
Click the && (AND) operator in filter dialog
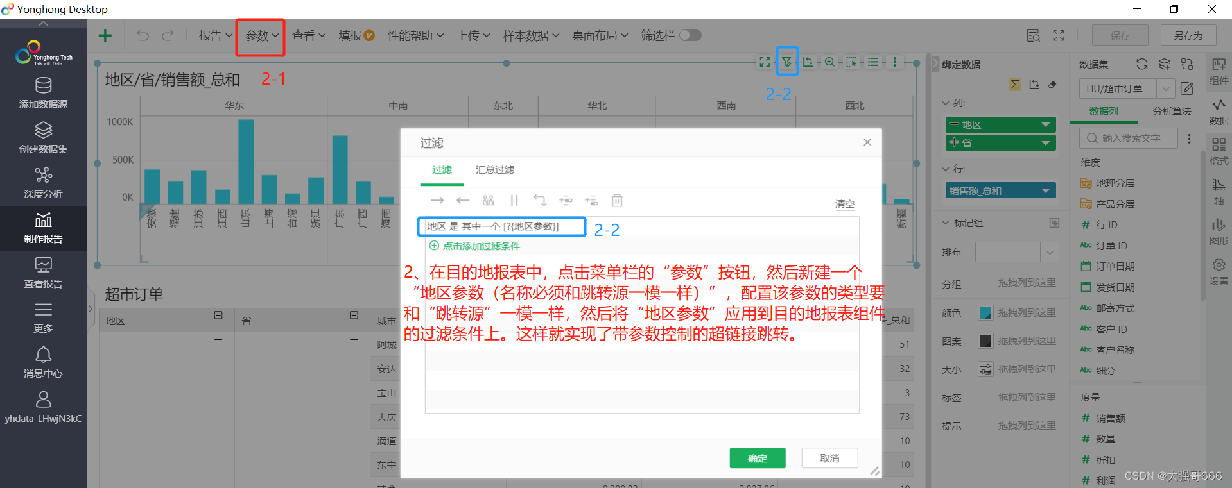[x=489, y=201]
